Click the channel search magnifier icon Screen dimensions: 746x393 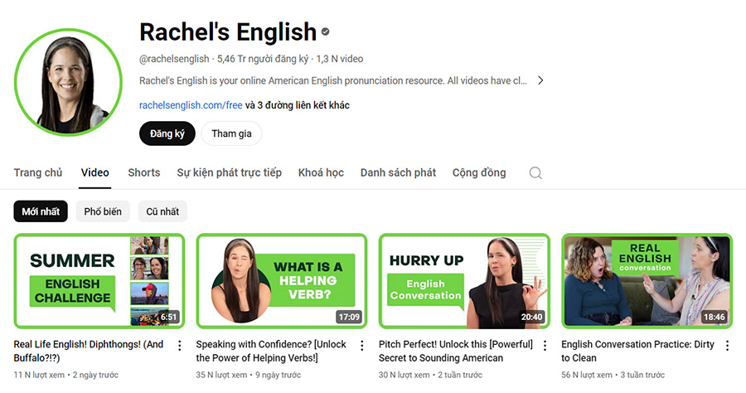(535, 172)
